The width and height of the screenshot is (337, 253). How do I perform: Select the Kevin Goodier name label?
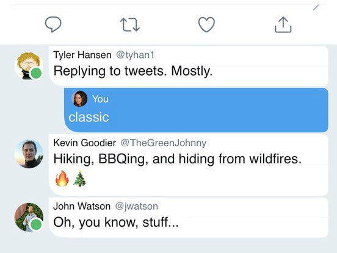click(x=85, y=143)
